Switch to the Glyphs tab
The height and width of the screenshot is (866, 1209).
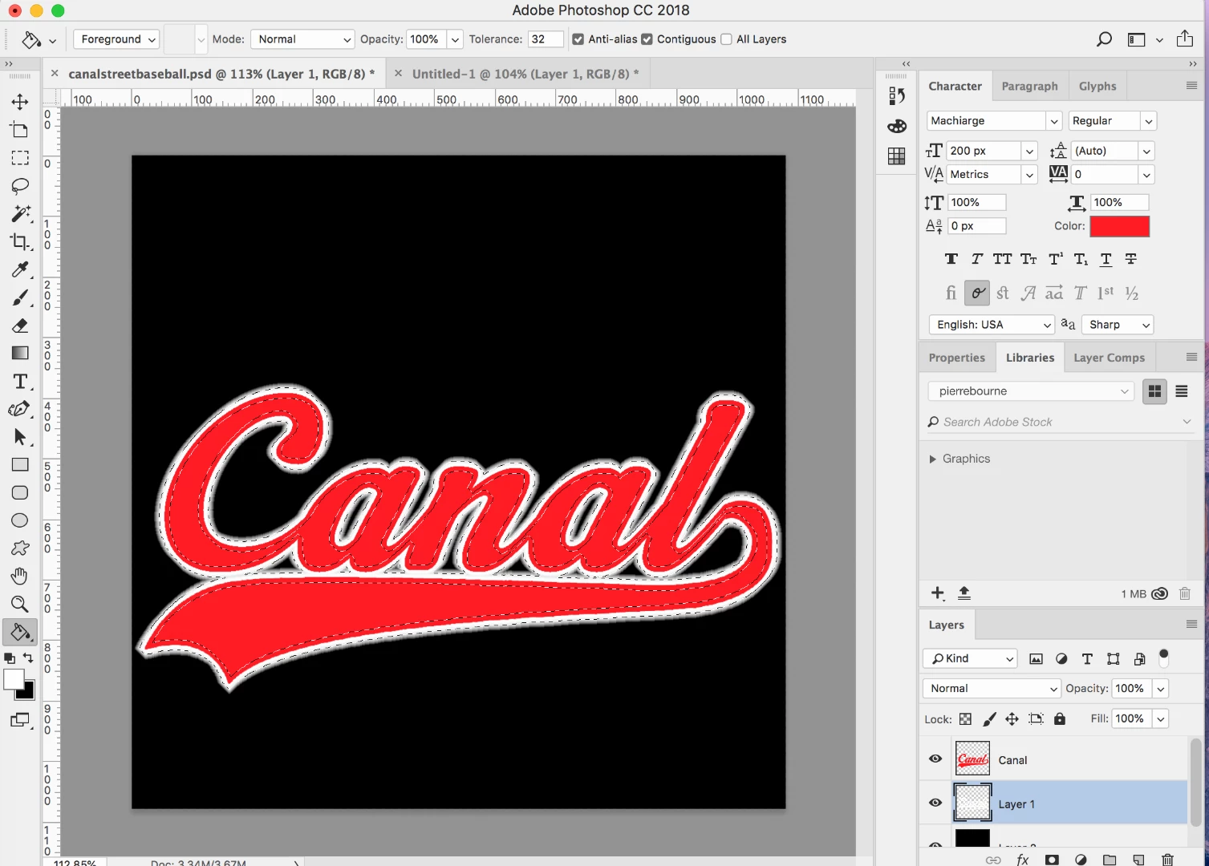[1097, 87]
